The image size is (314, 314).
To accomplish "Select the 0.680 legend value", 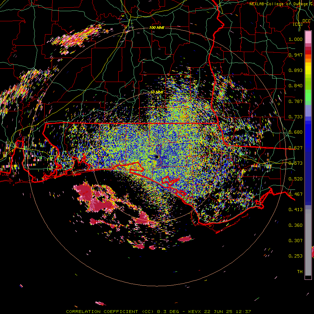I will point(296,132).
